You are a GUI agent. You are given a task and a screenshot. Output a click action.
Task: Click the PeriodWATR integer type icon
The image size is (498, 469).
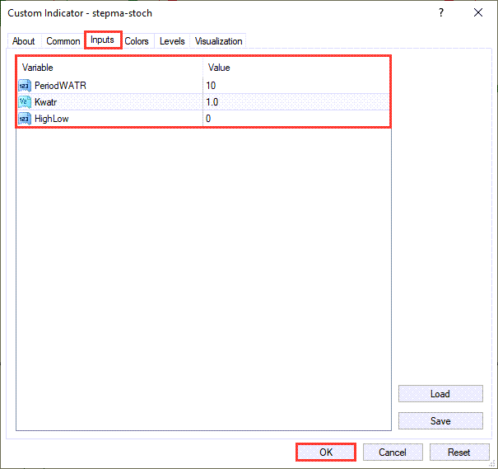24,85
